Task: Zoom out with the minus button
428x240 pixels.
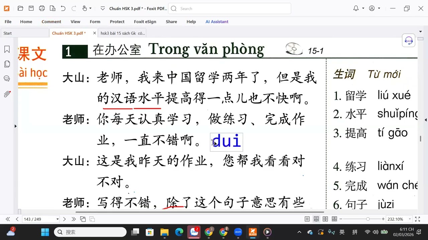Action: tap(341, 219)
